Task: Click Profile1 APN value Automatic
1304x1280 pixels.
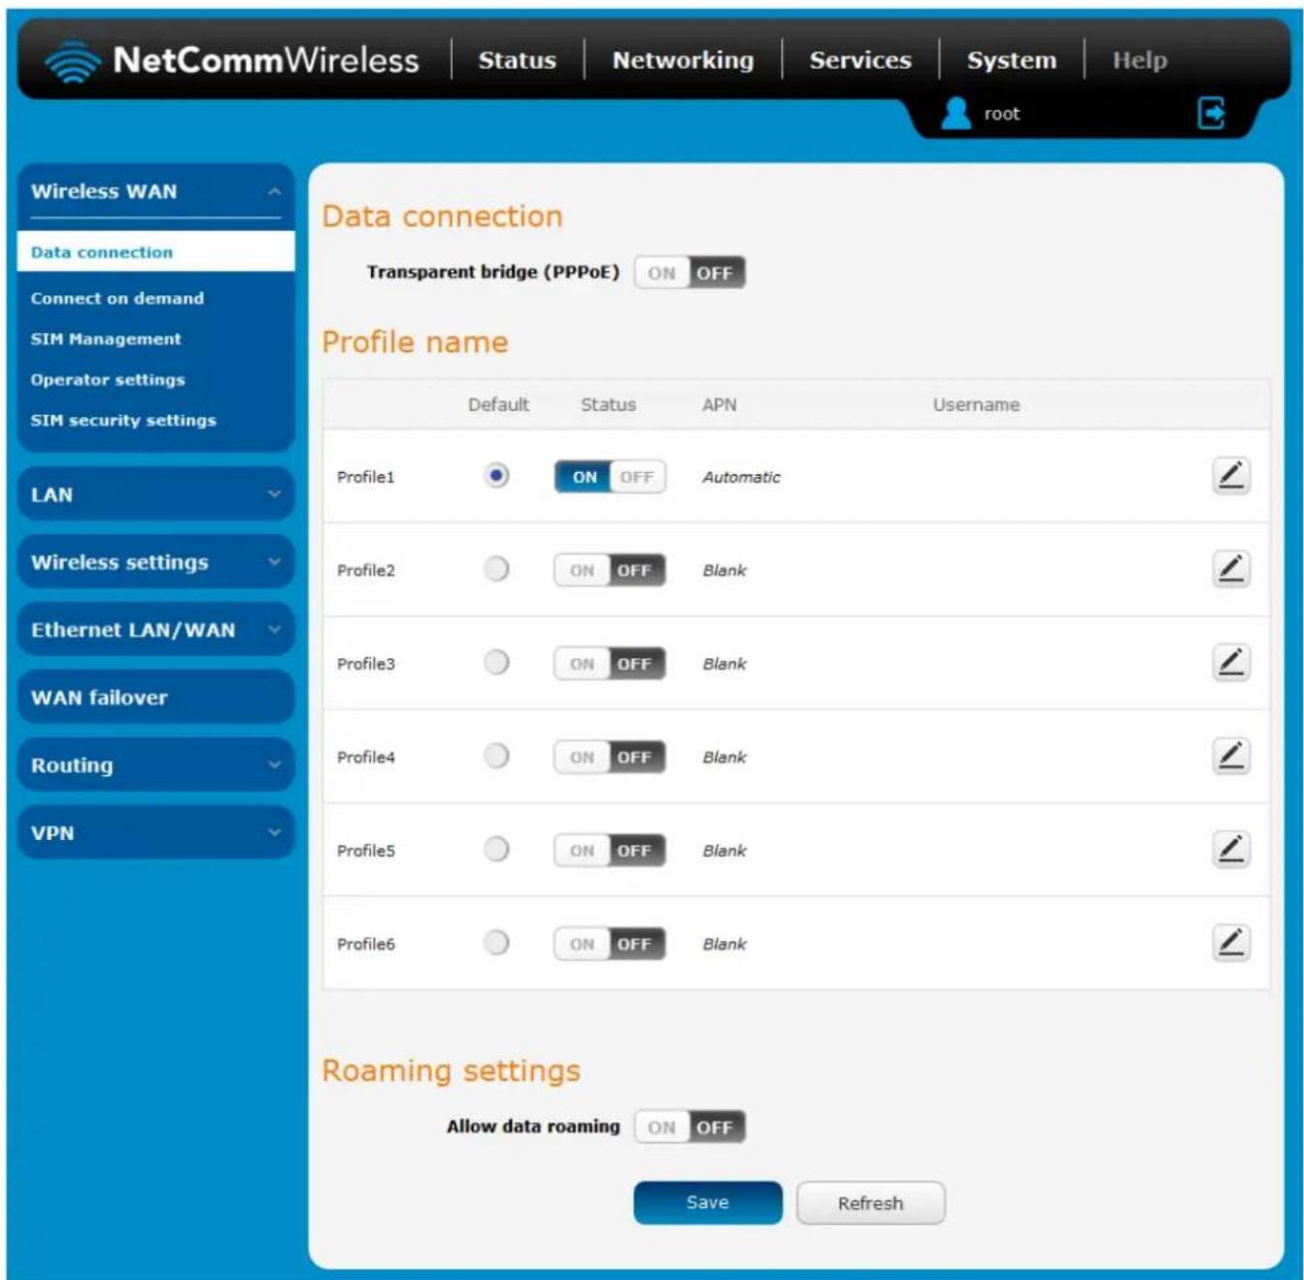Action: [741, 477]
